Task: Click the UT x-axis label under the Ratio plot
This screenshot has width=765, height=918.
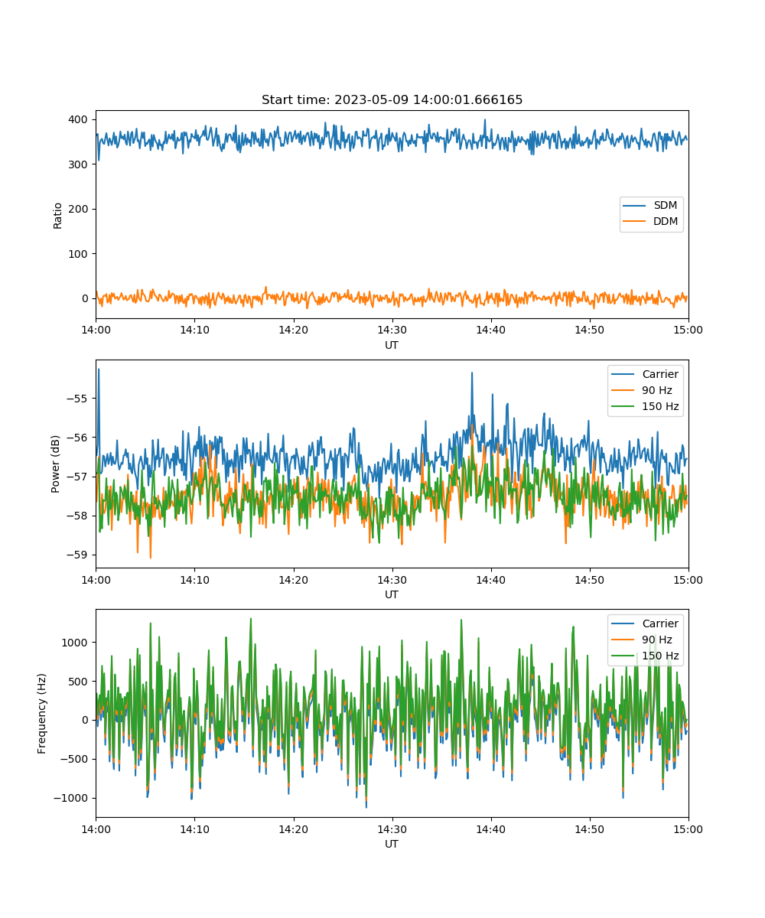Action: tap(392, 345)
